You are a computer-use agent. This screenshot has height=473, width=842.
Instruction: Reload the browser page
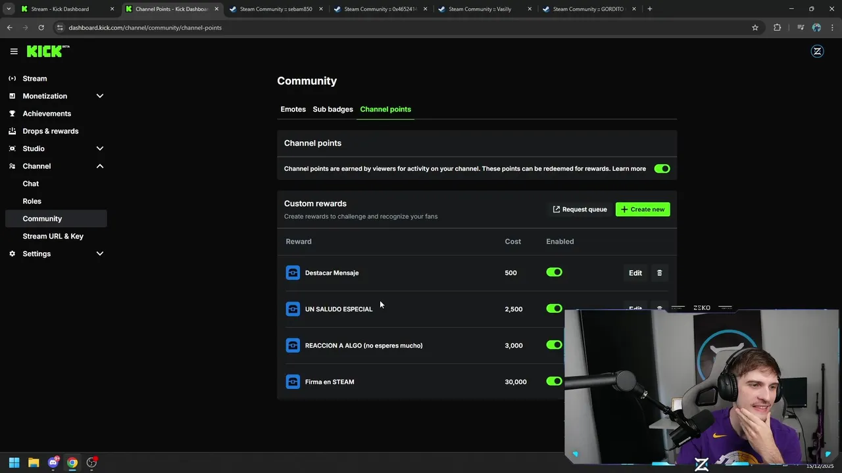click(41, 28)
